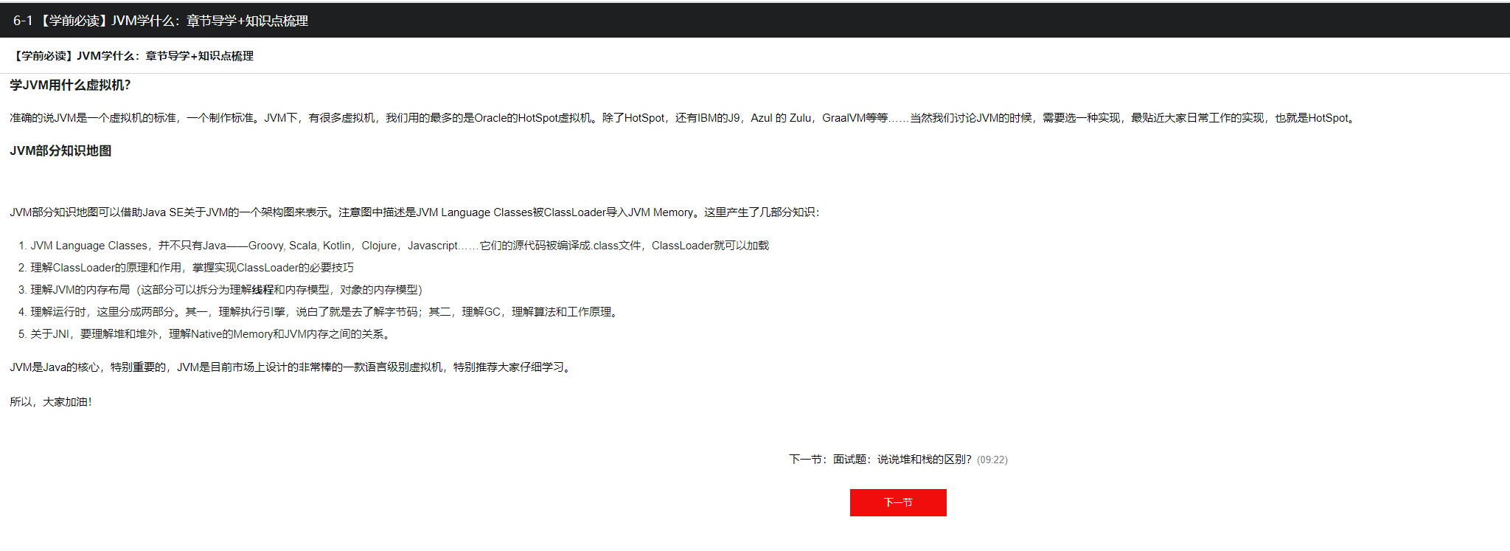Click the sentence 所以，大家加油!
Viewport: 1510px width, 551px height.
(x=51, y=402)
